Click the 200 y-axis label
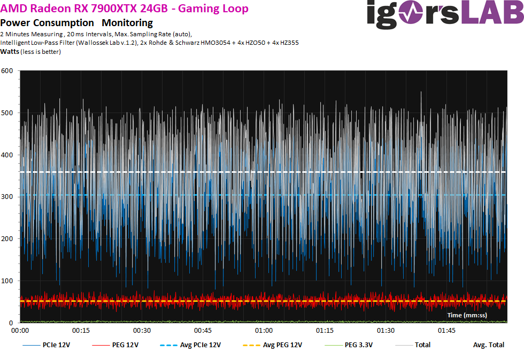Screen dimensions: 524x352 [x=6, y=239]
